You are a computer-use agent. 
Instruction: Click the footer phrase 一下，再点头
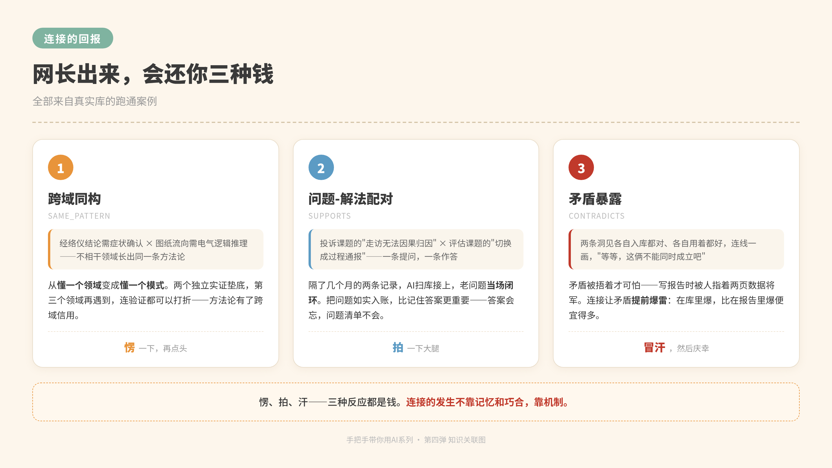coord(163,348)
